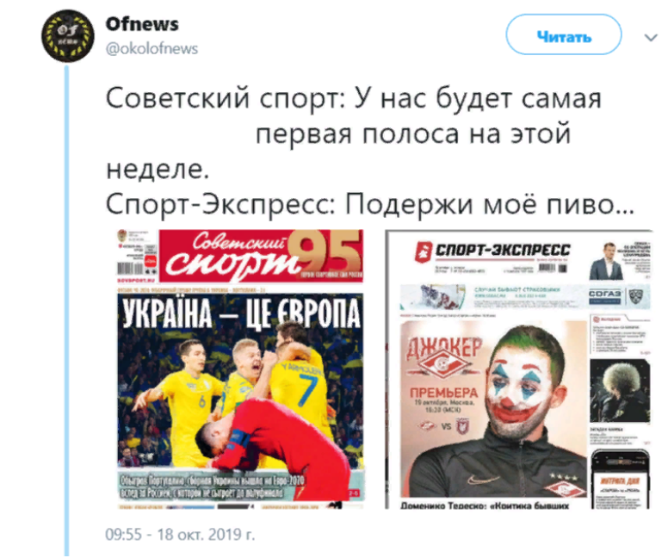Click the smartphone image in the sidebar

tap(621, 480)
